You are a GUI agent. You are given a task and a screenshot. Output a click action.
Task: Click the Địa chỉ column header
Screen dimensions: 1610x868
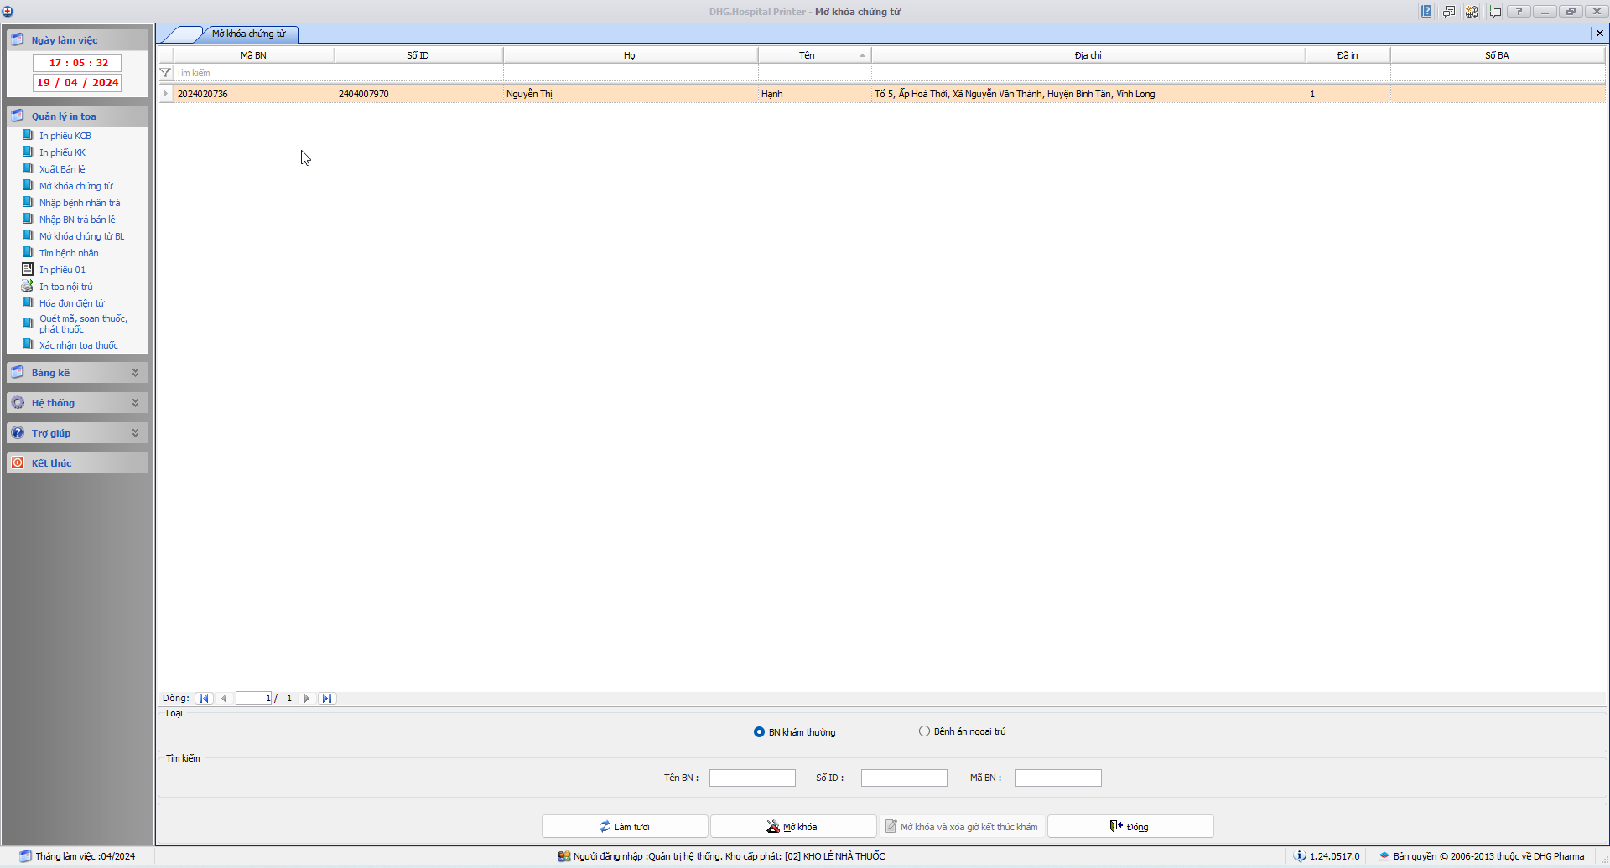[x=1088, y=55]
